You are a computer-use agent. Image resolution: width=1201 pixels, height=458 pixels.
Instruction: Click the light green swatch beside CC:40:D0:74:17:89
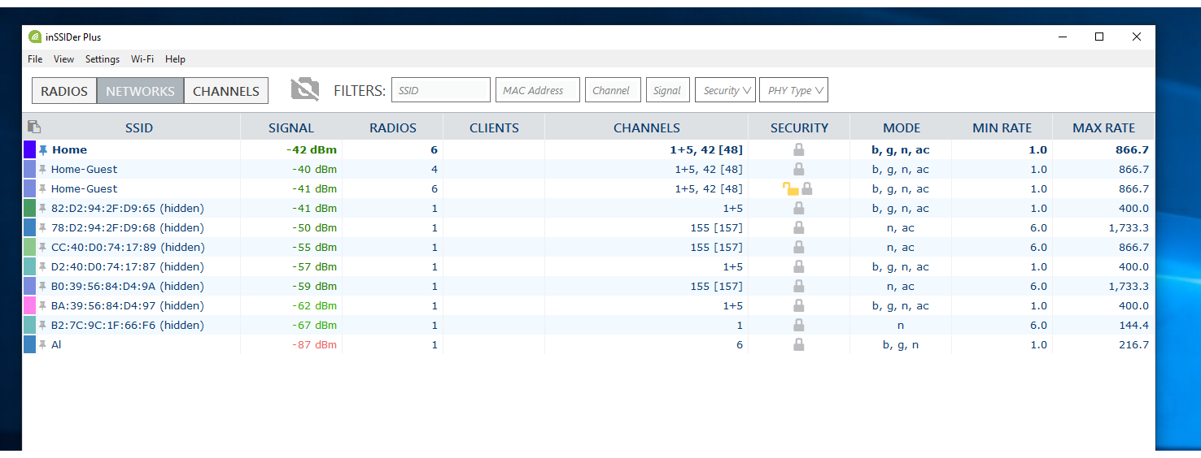[29, 247]
